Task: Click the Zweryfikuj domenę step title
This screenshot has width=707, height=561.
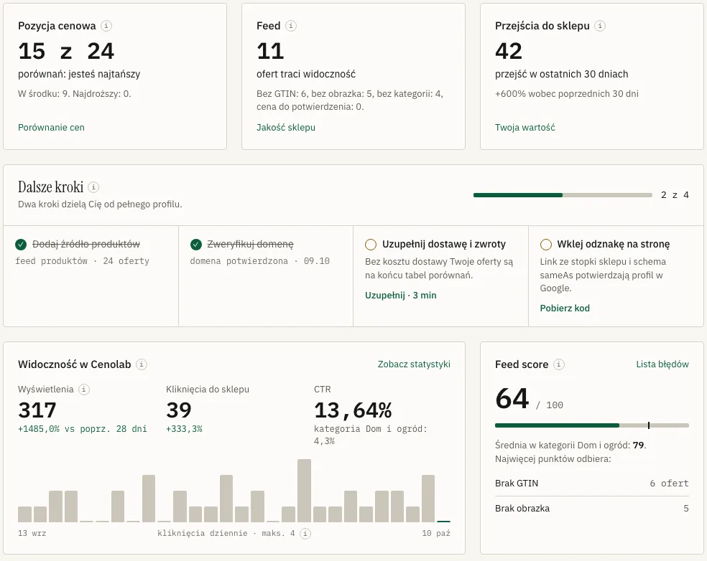Action: pos(250,244)
